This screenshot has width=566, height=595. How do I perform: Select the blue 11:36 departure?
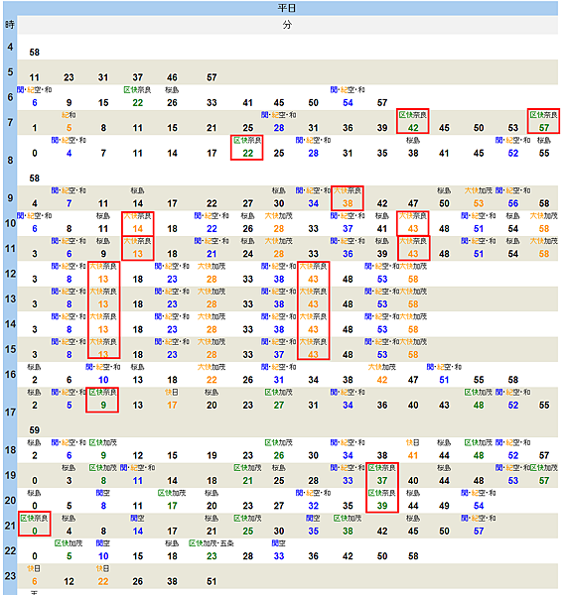pyautogui.click(x=348, y=254)
